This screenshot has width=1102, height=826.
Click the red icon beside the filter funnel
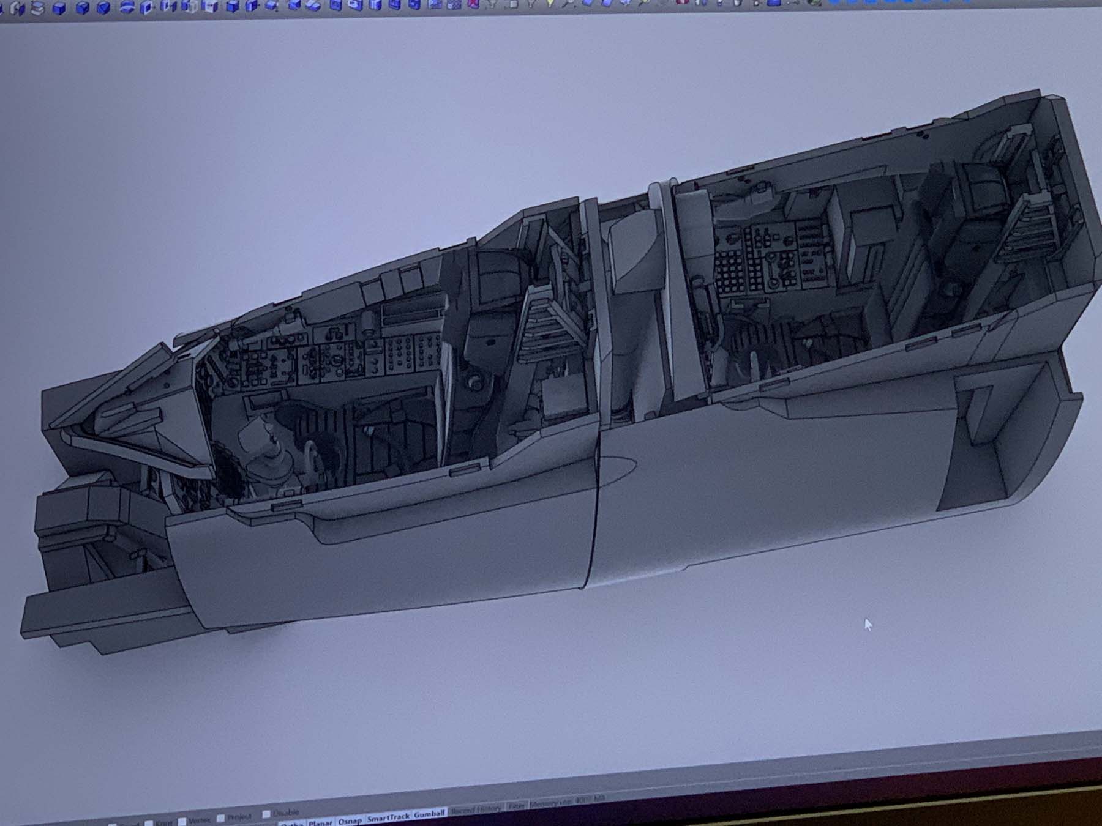(x=473, y=5)
